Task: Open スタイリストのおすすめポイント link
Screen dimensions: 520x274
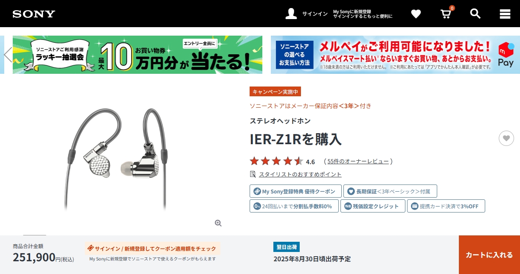Action: coord(300,174)
